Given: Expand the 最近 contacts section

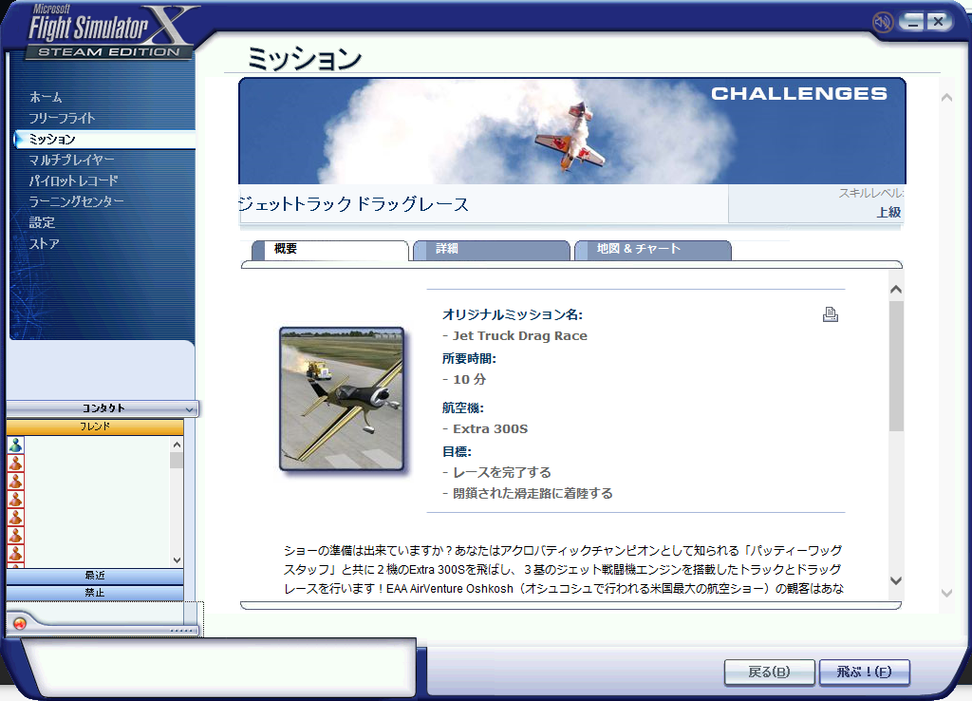Looking at the screenshot, I should [95, 576].
